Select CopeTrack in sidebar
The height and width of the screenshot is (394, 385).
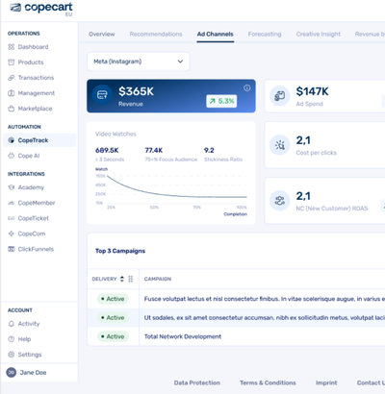coord(33,140)
